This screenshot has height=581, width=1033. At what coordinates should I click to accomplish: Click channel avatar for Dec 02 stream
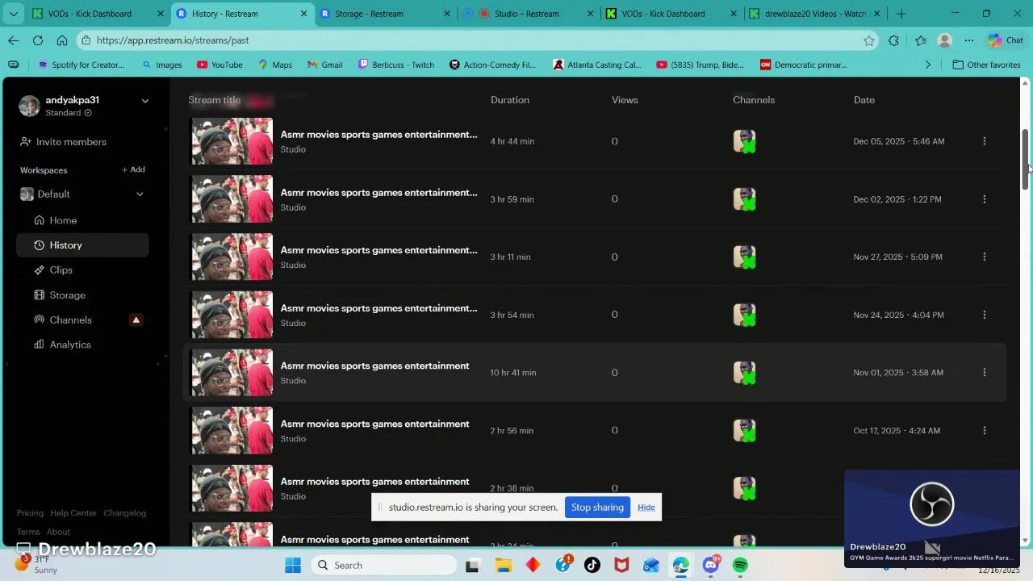pyautogui.click(x=744, y=199)
